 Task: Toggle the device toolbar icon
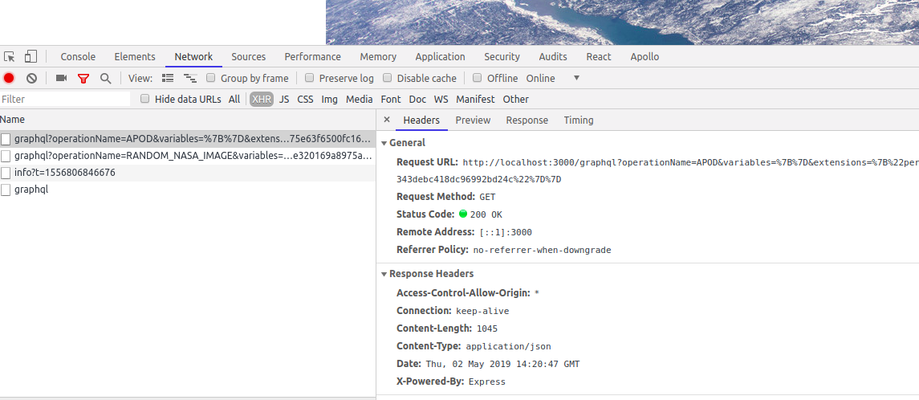[x=30, y=56]
